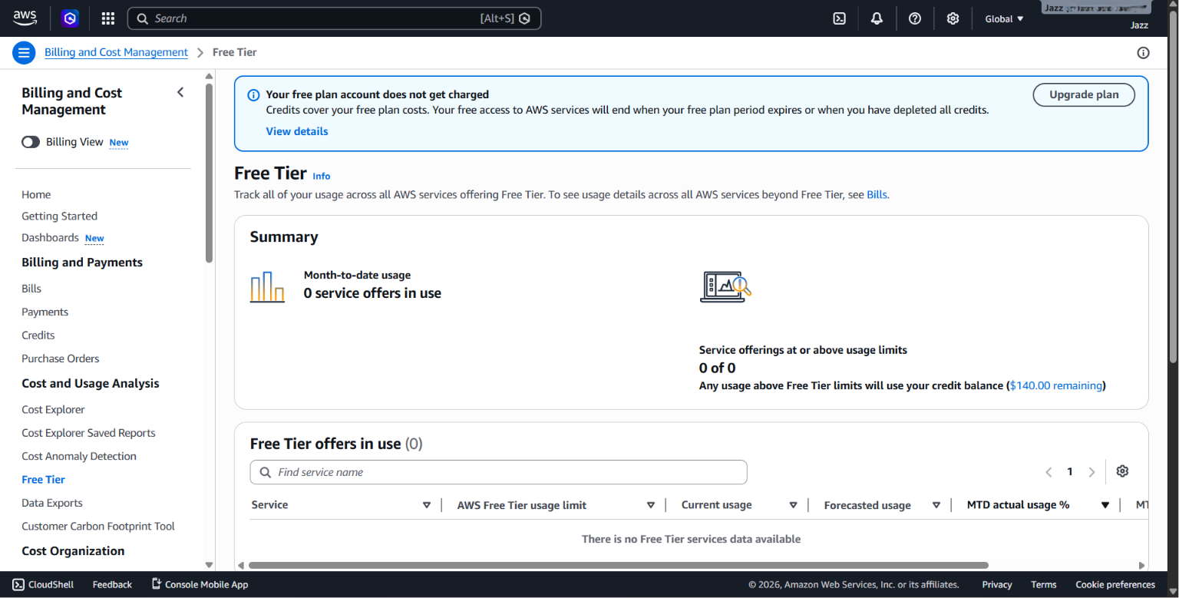This screenshot has height=598, width=1179.
Task: Collapse the Billing side panel chevron
Action: 180,92
